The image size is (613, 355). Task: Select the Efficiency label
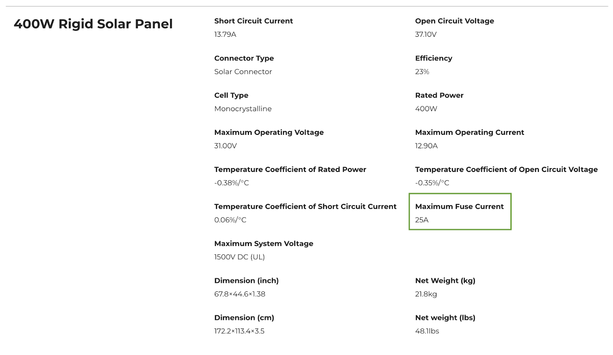coord(433,58)
